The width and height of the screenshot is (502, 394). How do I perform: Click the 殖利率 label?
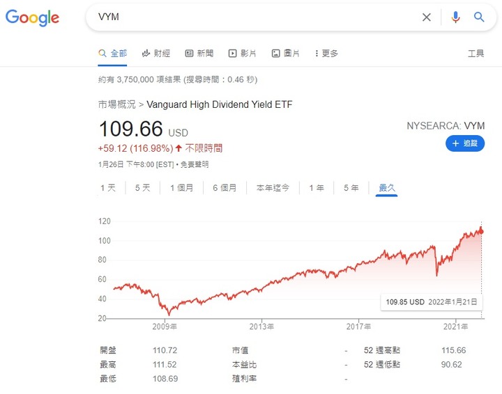pyautogui.click(x=244, y=379)
